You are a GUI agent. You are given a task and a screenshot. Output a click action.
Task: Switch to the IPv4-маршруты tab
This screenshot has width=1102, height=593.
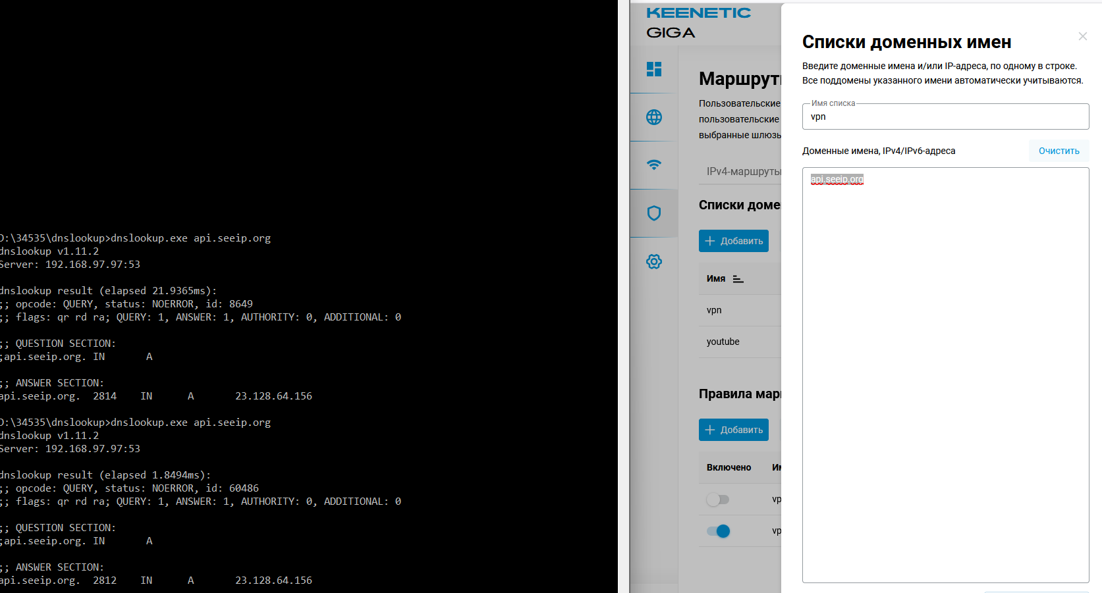(742, 171)
